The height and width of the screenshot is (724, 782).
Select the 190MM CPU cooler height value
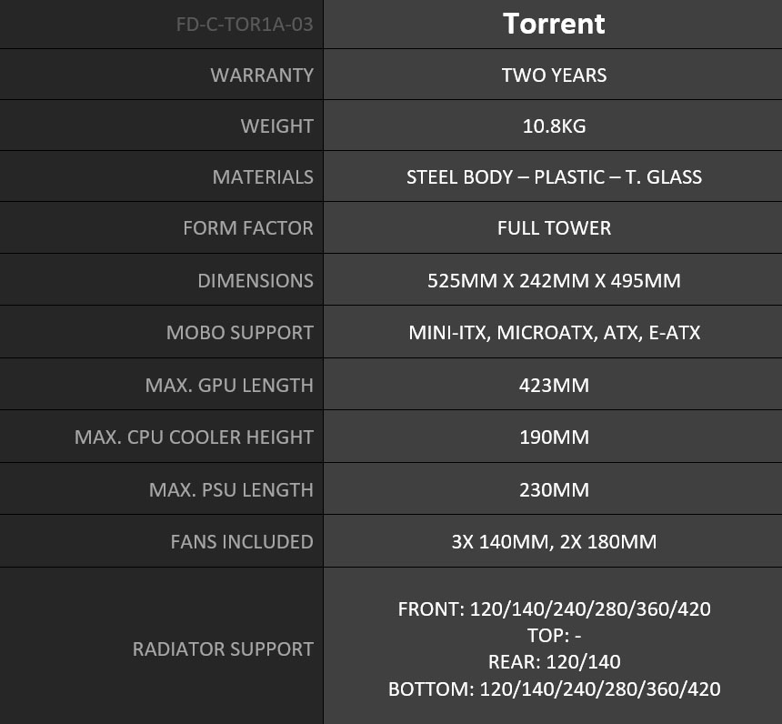point(554,437)
